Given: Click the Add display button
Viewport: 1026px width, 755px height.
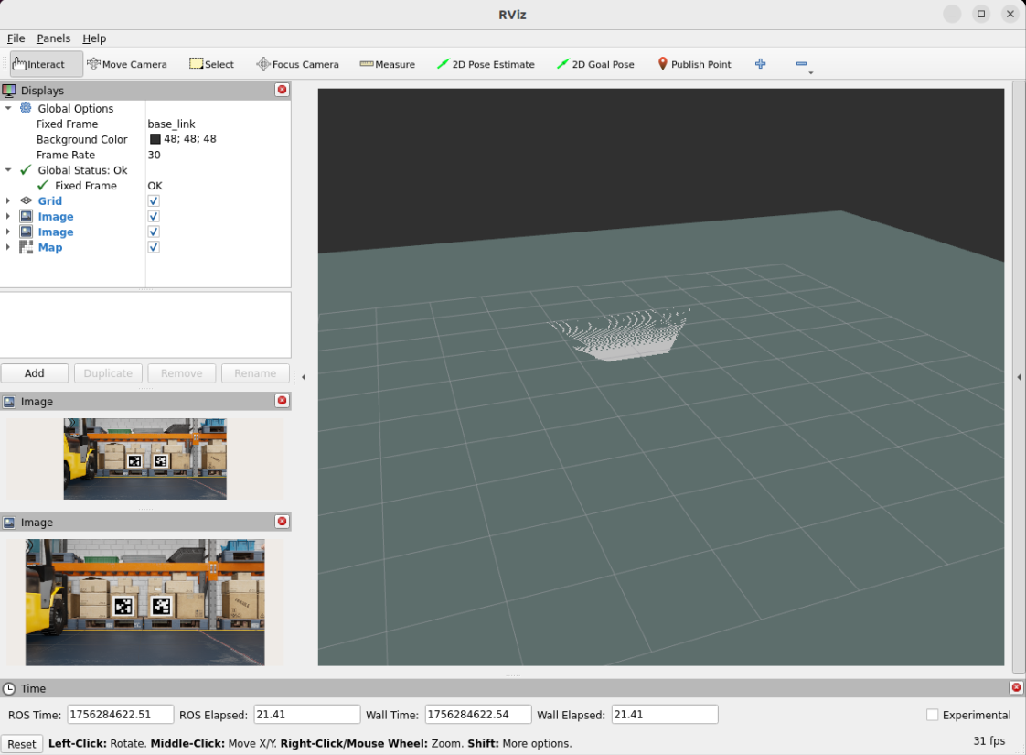Looking at the screenshot, I should click(x=35, y=373).
